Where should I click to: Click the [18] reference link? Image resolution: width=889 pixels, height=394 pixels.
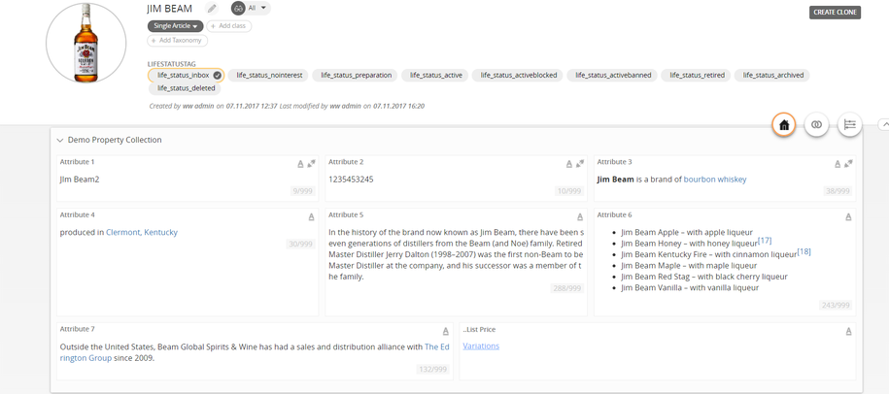(x=804, y=251)
